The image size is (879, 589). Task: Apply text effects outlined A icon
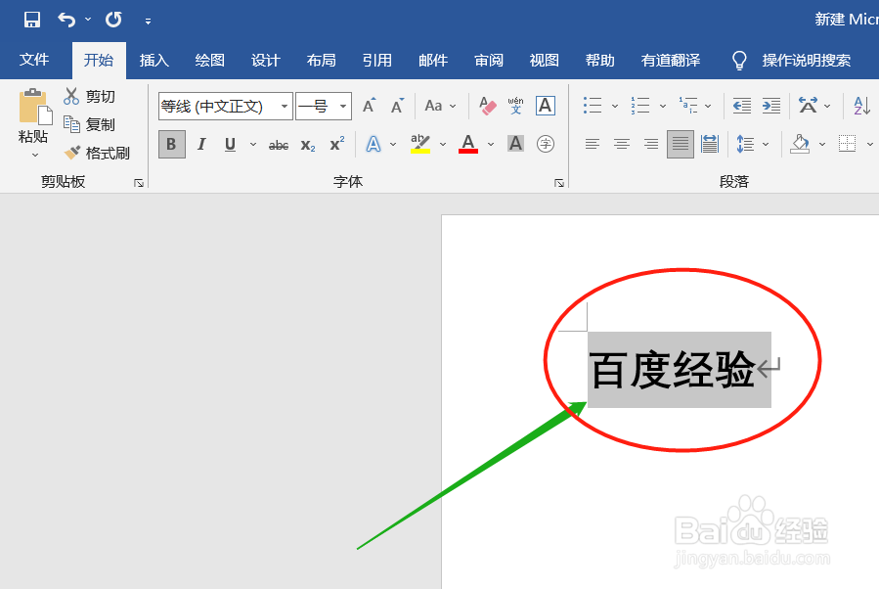374,144
